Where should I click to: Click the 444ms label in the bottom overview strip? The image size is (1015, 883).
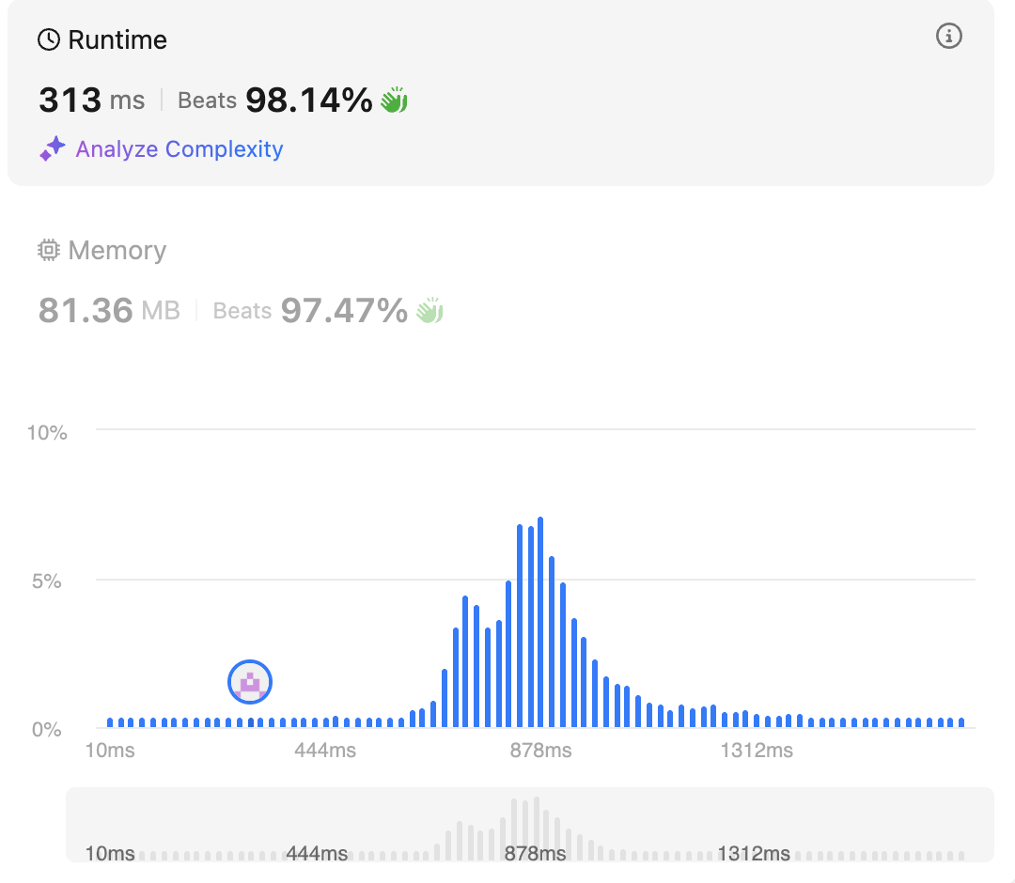click(x=317, y=854)
